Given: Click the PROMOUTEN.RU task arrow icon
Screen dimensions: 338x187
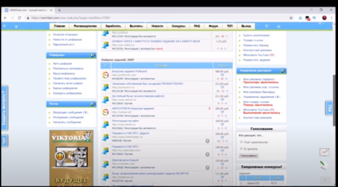Looking at the screenshot, I should (106, 88).
